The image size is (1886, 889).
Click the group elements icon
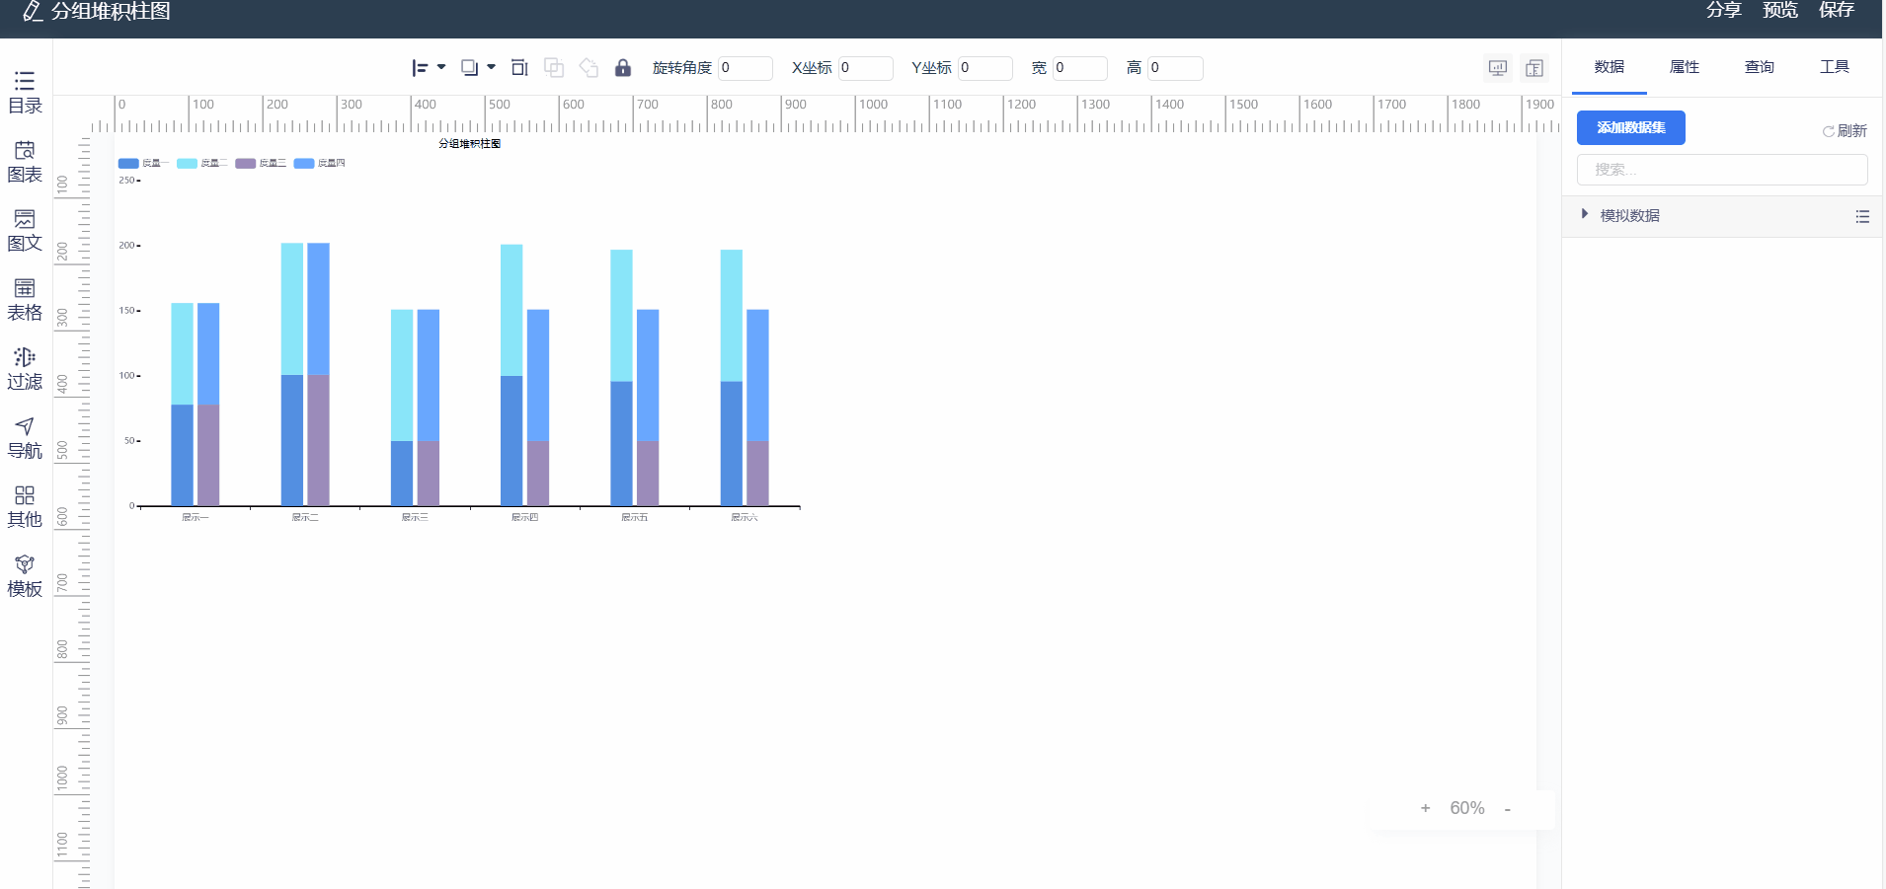click(x=554, y=67)
